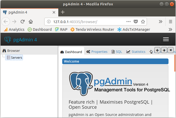The width and height of the screenshot is (176, 118).
Task: Expand more toolbar tools chevron
Action: pyautogui.click(x=161, y=22)
